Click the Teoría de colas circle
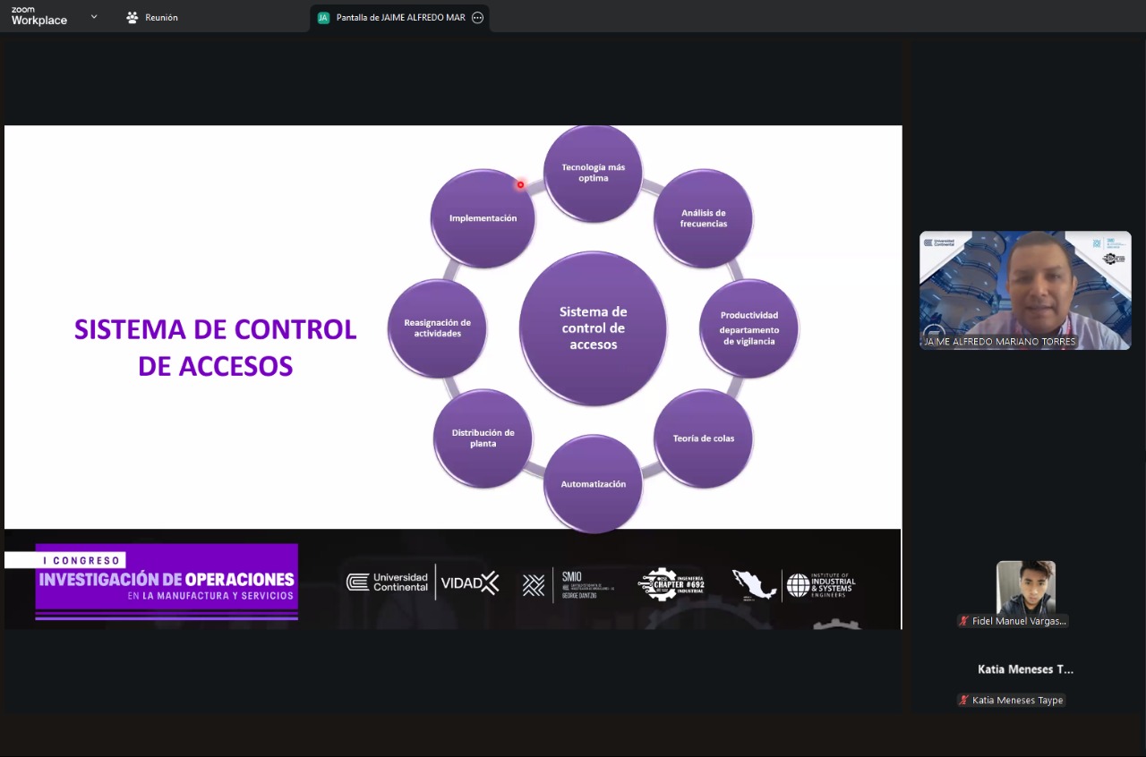Screen dimensions: 1146x757 pyautogui.click(x=704, y=438)
